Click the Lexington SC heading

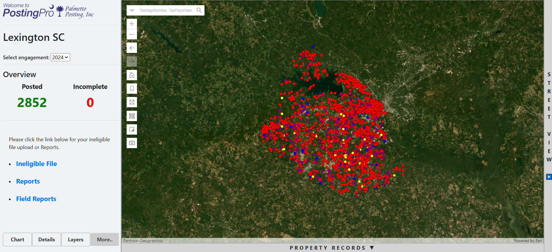(34, 37)
